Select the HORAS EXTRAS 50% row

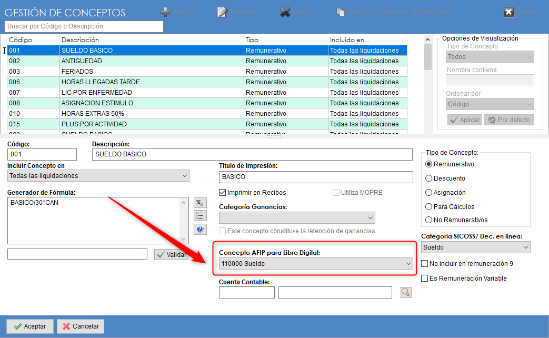click(x=207, y=114)
